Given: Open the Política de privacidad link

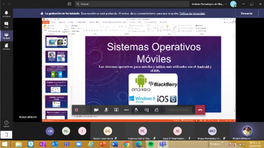Looking at the screenshot, I should (192, 13).
